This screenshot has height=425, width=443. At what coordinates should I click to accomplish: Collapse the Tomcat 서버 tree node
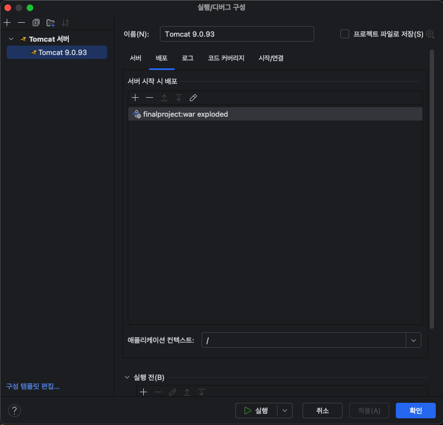[x=11, y=39]
